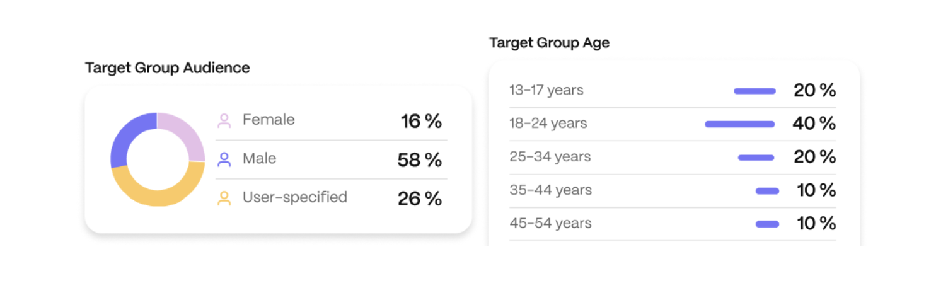Click the Target Group Age heading
Image resolution: width=948 pixels, height=300 pixels.
[x=549, y=43]
